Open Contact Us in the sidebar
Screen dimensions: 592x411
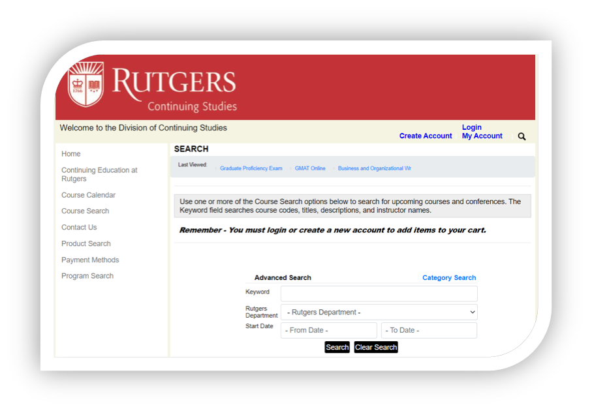point(79,228)
